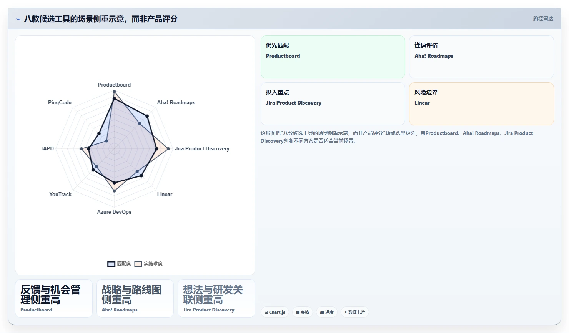Click the description paragraph starting 这张图把

tap(396, 137)
